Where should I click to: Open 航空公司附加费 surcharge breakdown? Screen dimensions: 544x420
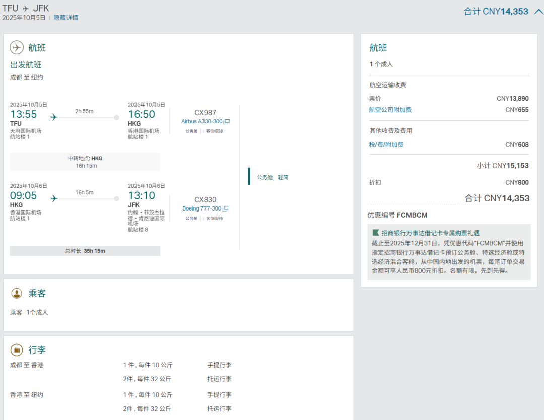[390, 110]
